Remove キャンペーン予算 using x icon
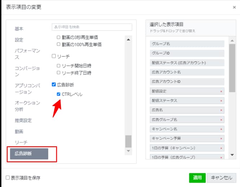 click(221, 138)
